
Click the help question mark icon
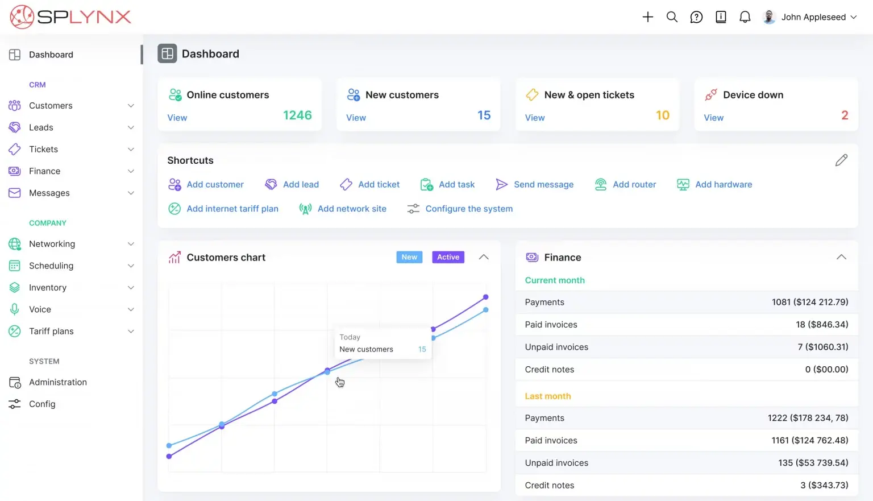click(x=696, y=17)
